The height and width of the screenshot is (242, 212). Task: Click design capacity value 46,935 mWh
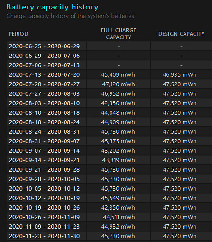click(x=180, y=75)
